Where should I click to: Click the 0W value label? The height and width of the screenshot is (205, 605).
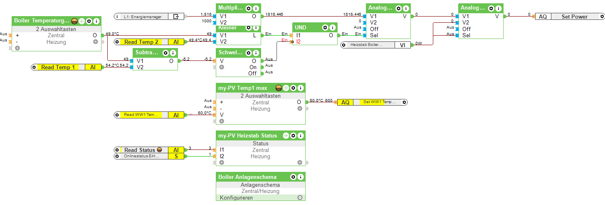pos(418,43)
